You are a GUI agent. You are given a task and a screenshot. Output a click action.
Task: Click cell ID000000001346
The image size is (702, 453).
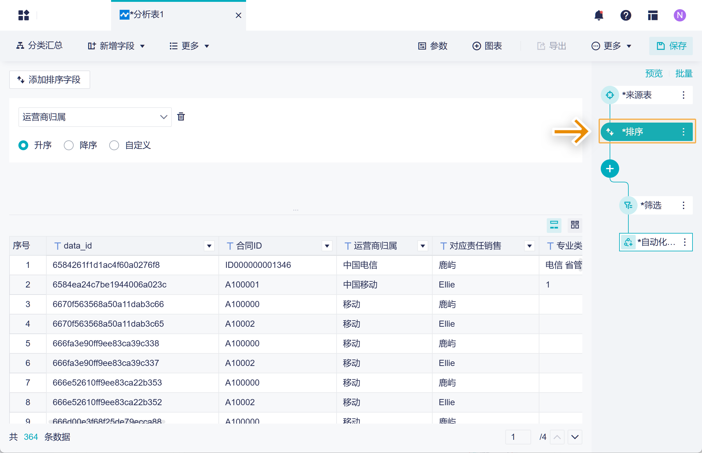(277, 265)
